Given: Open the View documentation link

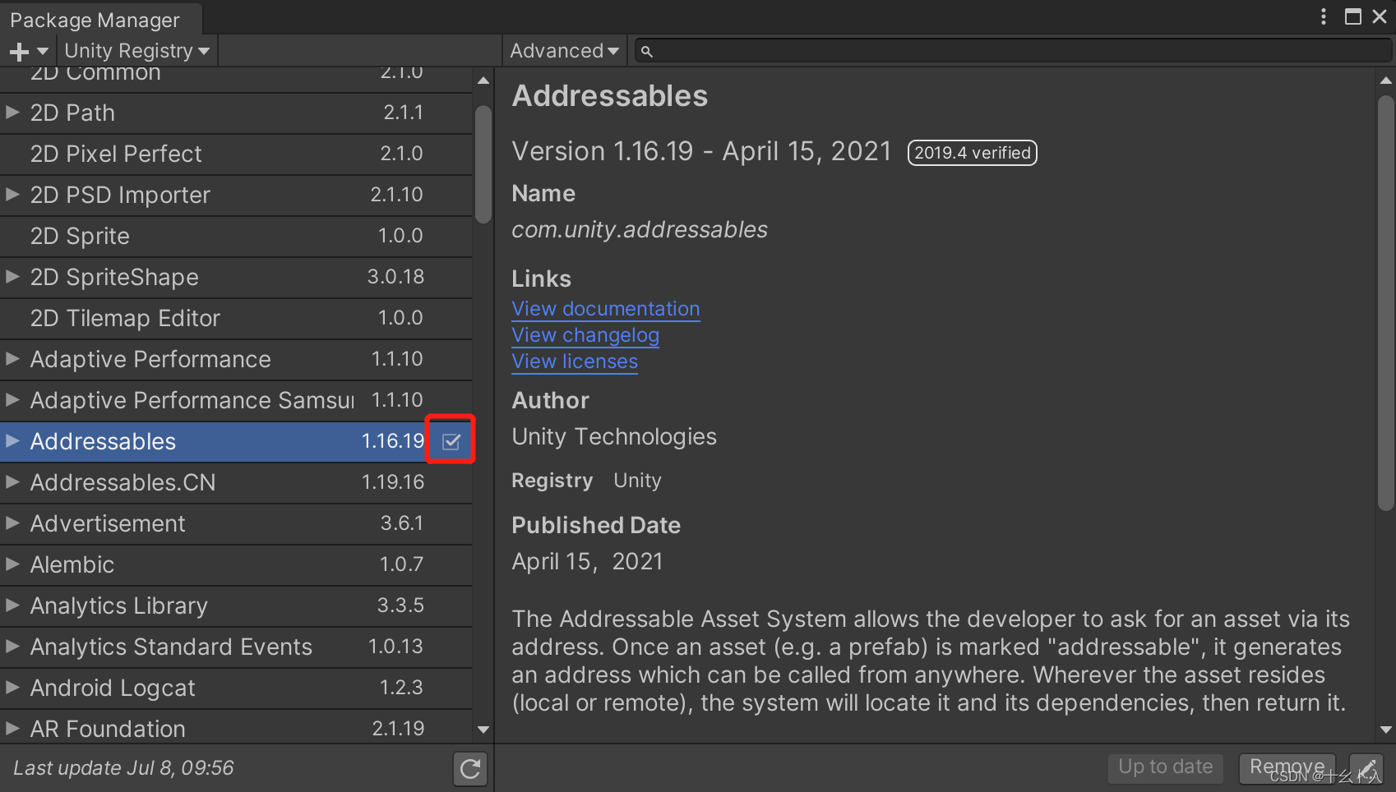Looking at the screenshot, I should [606, 309].
